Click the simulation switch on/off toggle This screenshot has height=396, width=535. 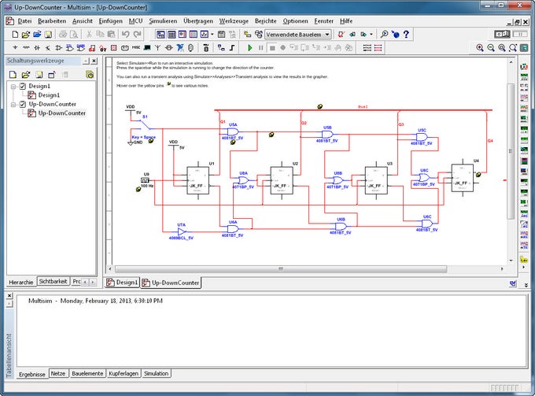click(x=502, y=34)
